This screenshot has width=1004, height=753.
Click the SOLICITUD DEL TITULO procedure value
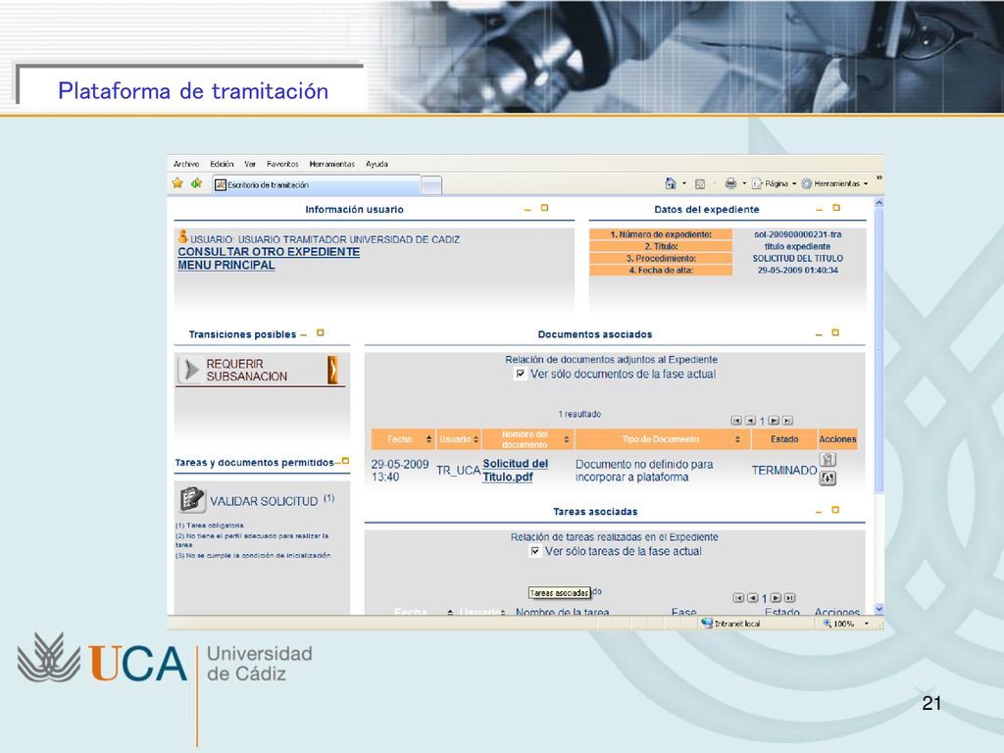coord(798,259)
